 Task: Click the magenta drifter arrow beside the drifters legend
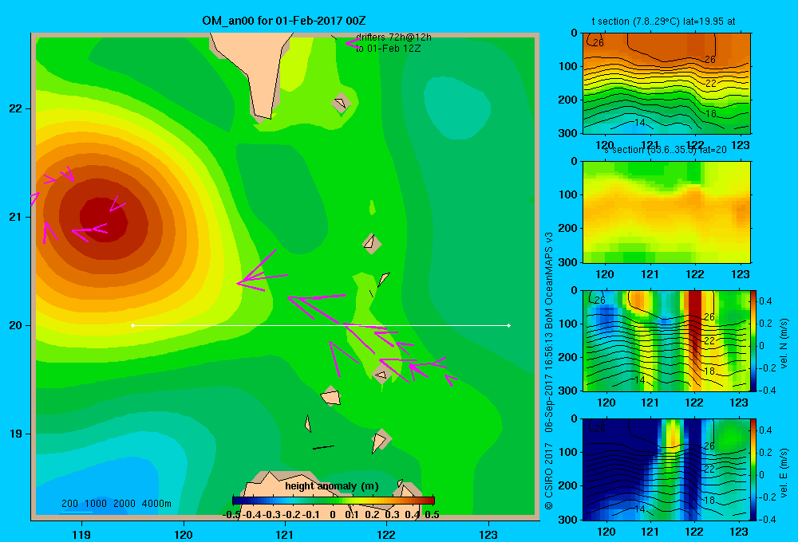point(353,43)
